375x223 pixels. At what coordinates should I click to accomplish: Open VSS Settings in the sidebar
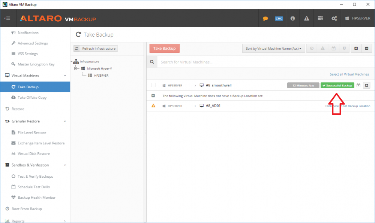(x=28, y=54)
